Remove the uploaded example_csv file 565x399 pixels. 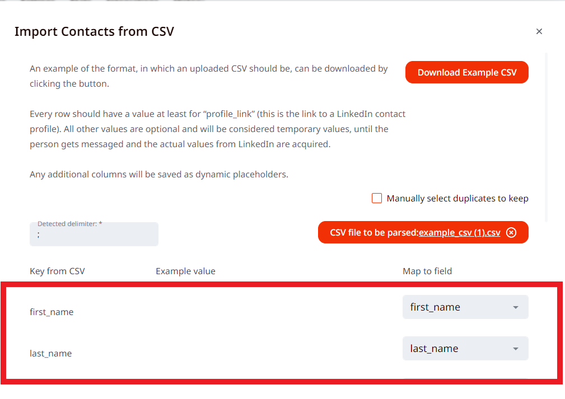pos(511,233)
